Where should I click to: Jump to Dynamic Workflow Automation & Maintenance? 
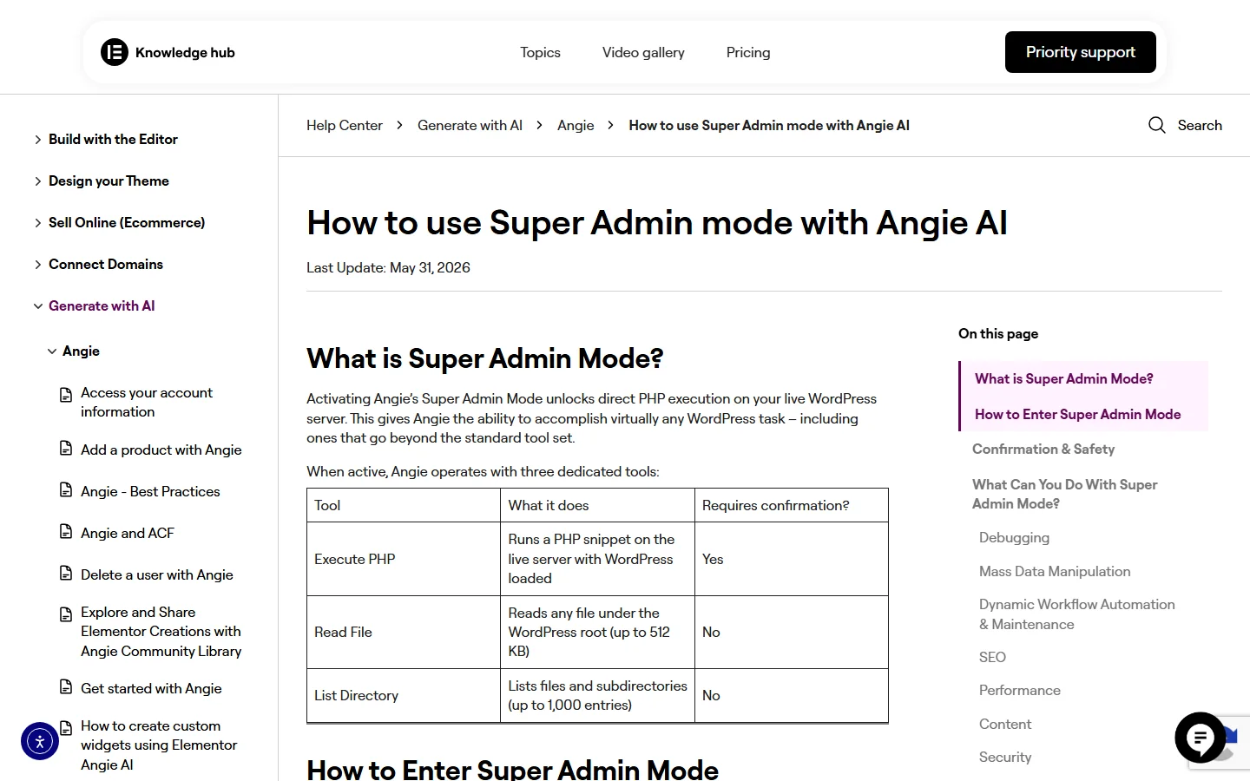(1077, 614)
